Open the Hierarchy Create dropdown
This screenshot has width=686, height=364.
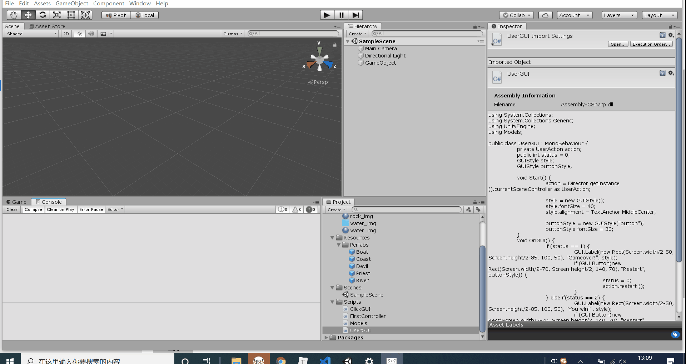pyautogui.click(x=358, y=34)
